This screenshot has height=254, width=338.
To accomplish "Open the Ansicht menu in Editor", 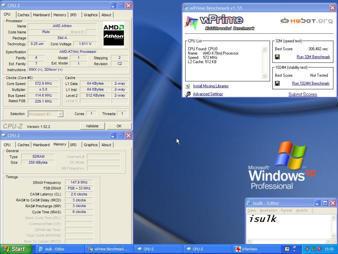I will [302, 210].
